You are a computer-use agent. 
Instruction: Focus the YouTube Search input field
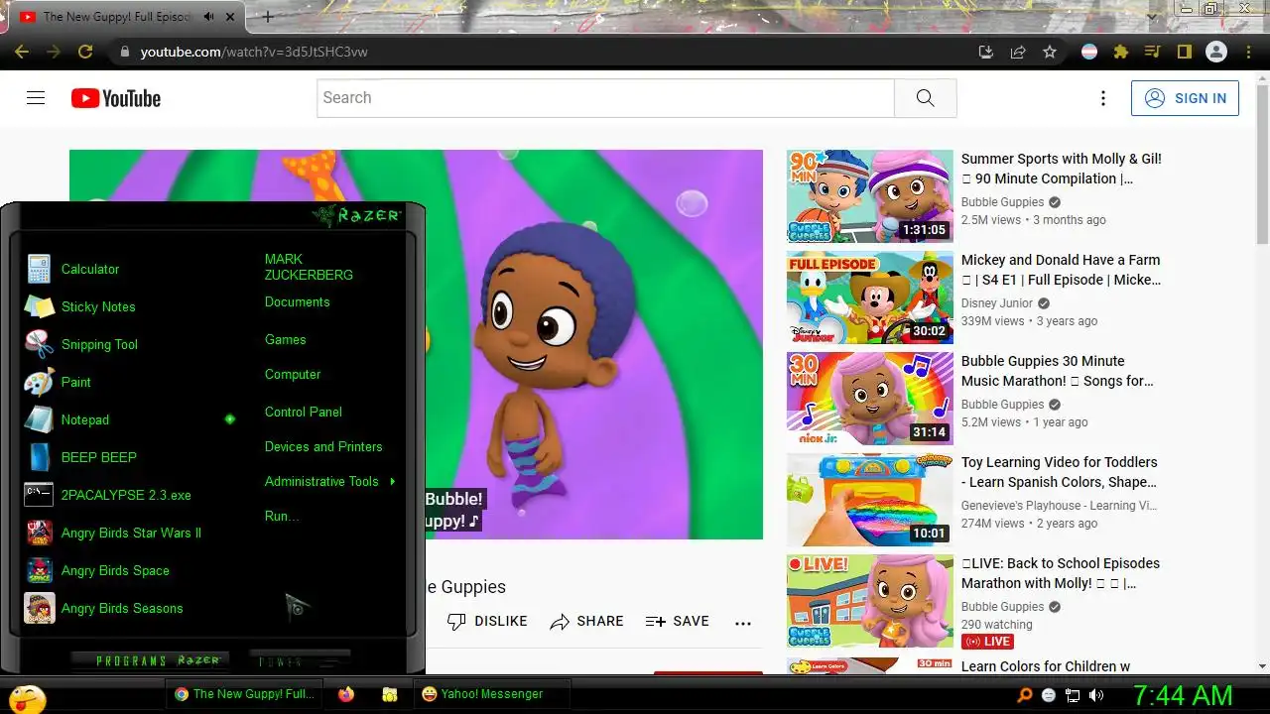tap(605, 98)
